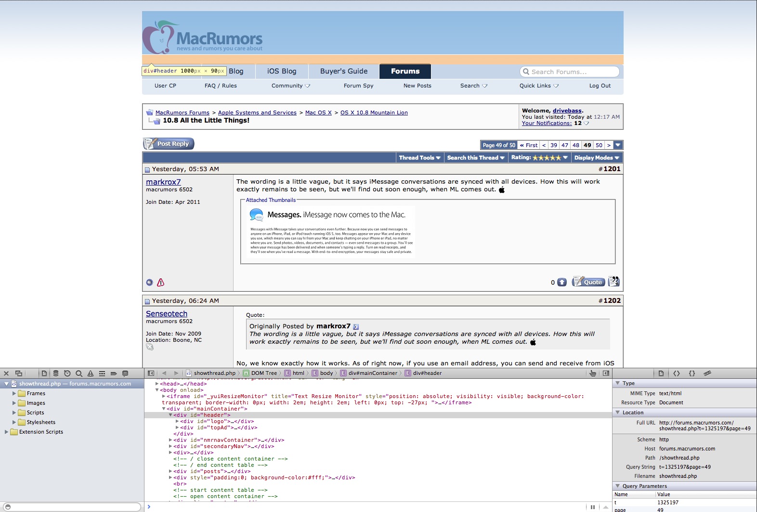Open the Rating stars dropdown
Screen dimensions: 757x512
pos(539,158)
